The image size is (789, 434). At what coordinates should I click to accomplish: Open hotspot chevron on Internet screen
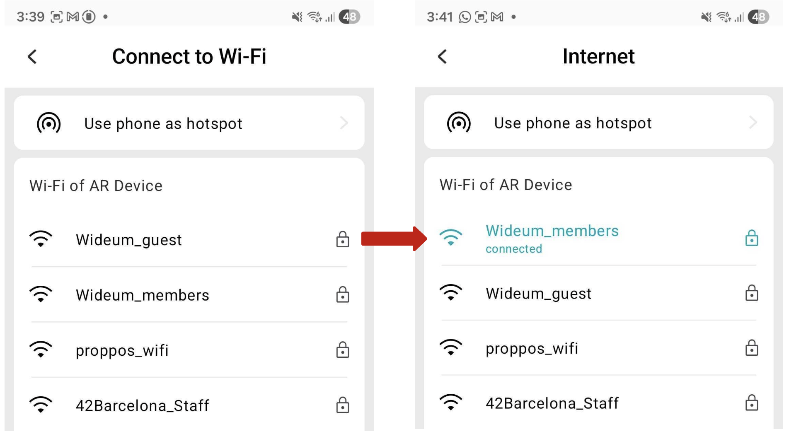click(753, 123)
